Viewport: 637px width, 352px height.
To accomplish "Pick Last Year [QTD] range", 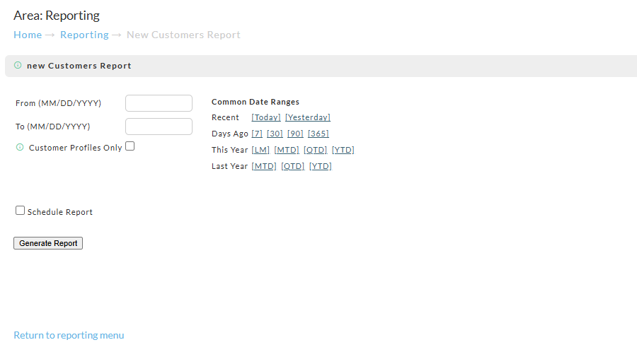I will pos(292,166).
